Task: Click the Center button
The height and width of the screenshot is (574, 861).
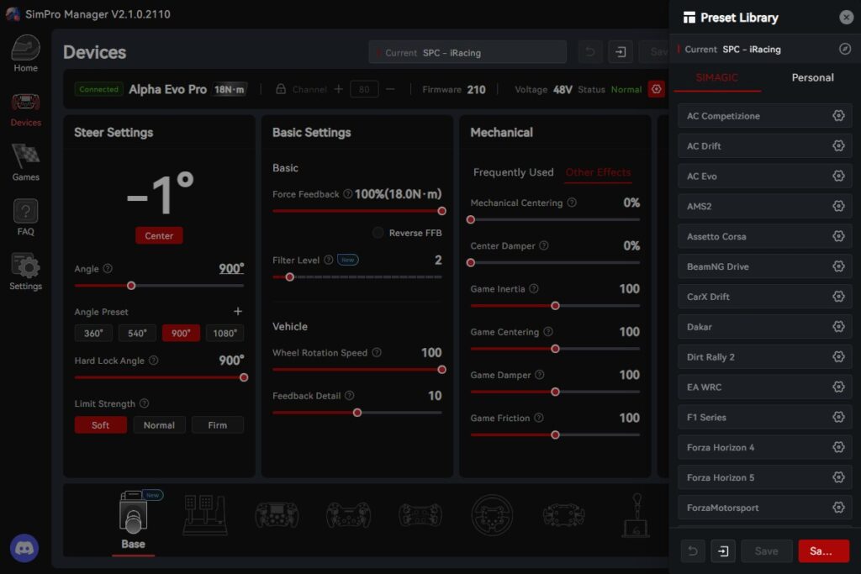Action: tap(159, 236)
